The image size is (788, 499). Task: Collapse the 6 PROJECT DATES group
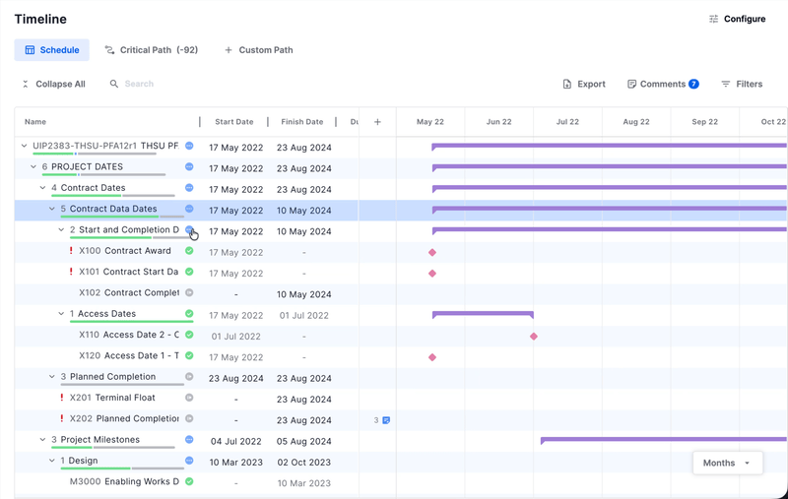coord(33,167)
